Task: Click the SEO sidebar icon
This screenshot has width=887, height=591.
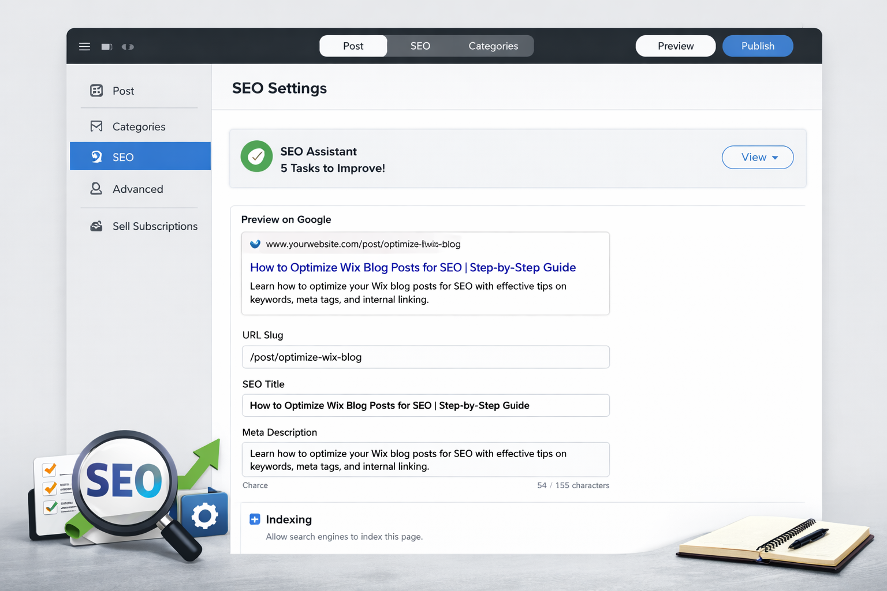Action: click(96, 157)
